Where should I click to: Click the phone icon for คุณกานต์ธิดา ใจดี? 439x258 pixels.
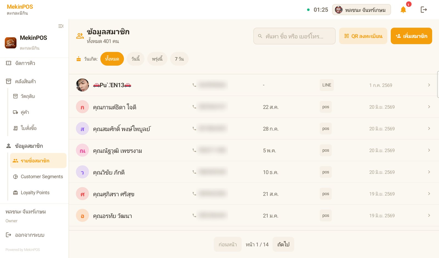[194, 107]
